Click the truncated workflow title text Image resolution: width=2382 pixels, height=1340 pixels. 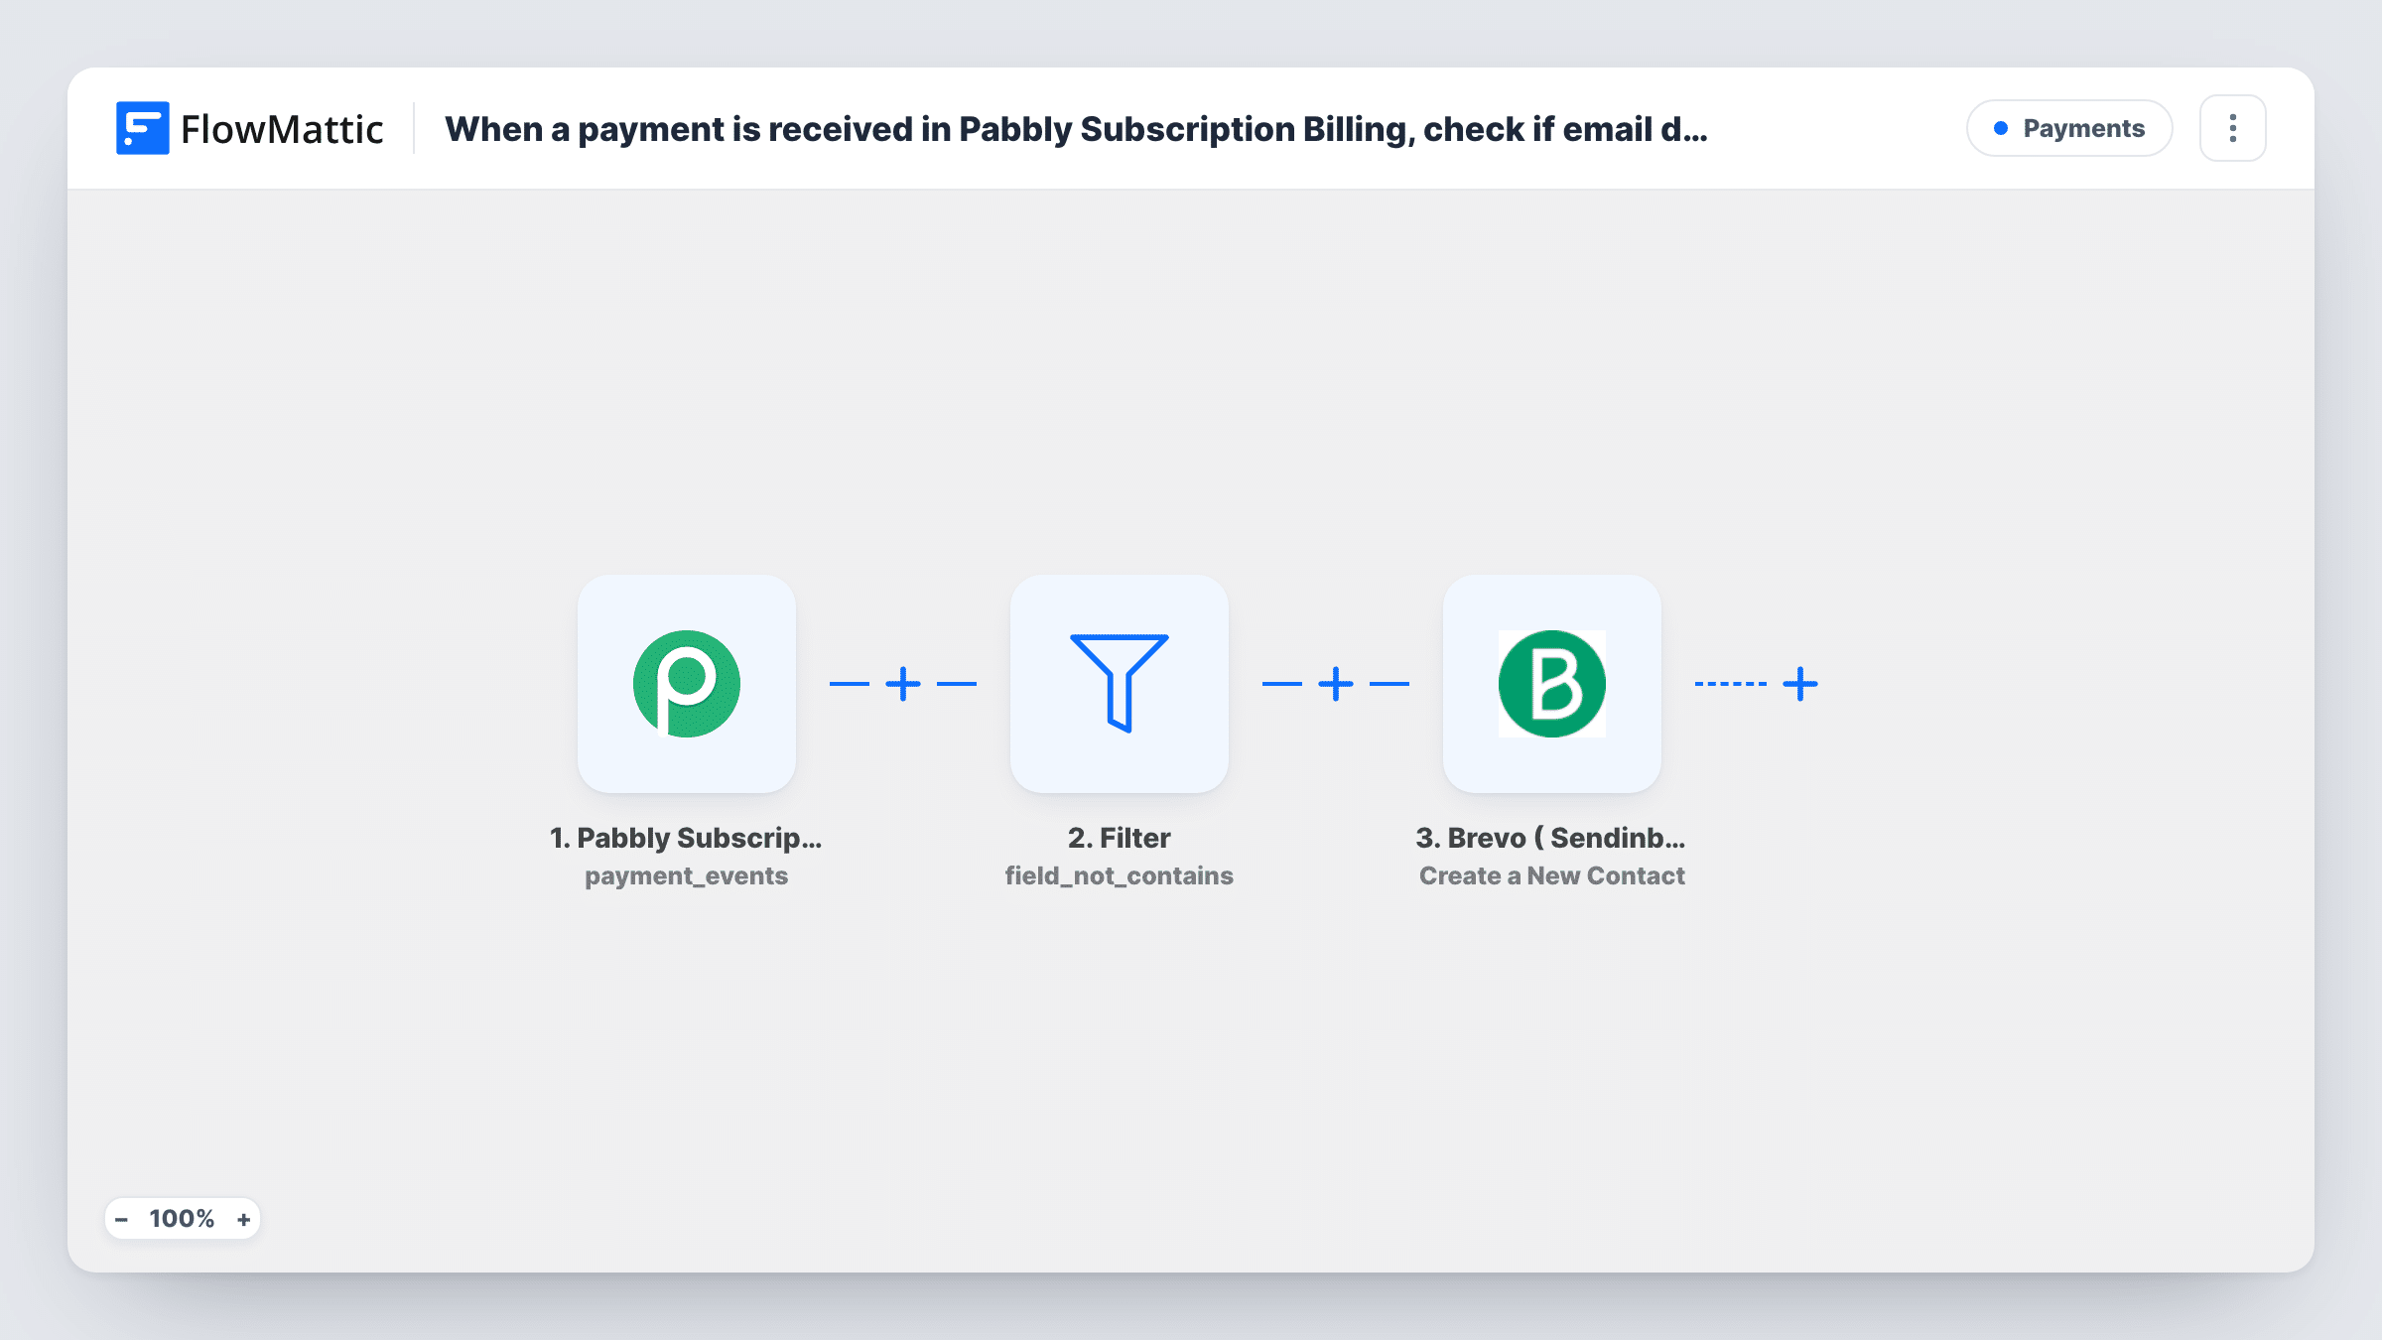pos(1076,129)
